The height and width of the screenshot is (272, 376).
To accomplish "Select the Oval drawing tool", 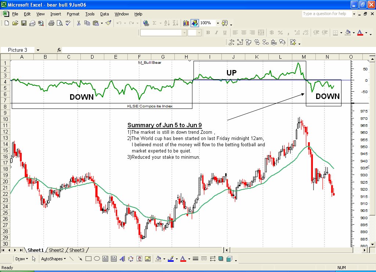I will (97, 258).
